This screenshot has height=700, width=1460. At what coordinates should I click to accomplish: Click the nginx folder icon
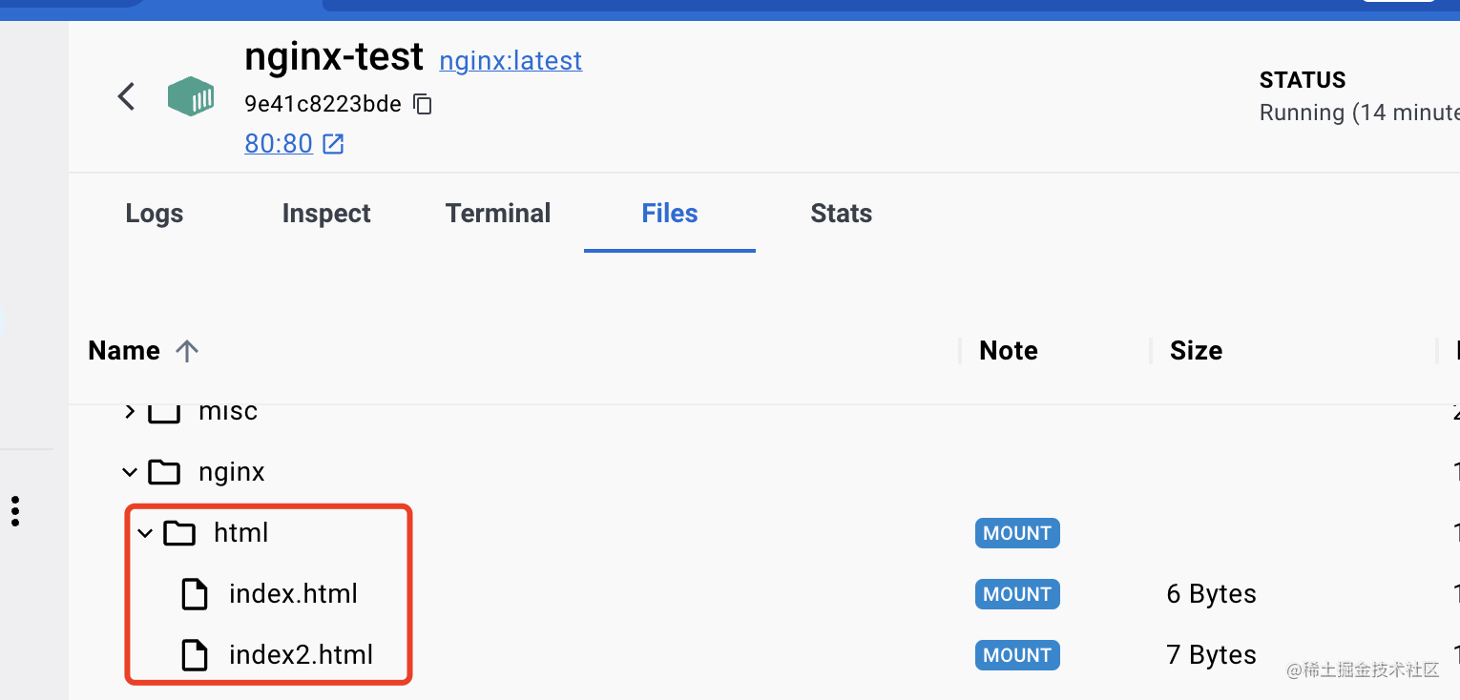164,472
